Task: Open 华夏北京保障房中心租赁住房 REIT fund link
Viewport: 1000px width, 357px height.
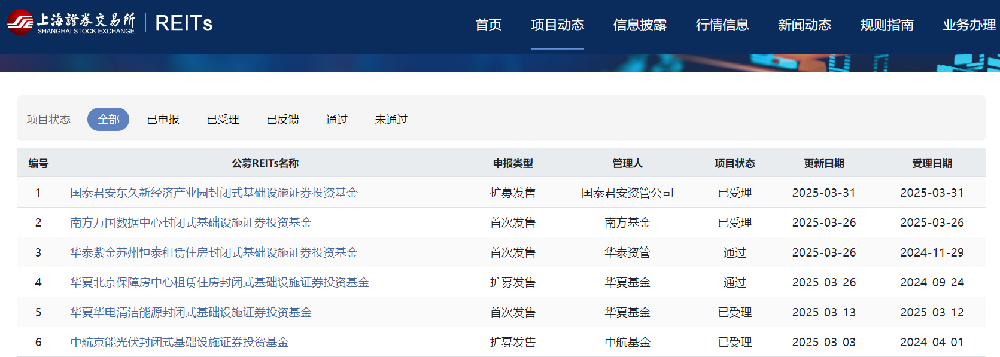Action: (x=220, y=282)
